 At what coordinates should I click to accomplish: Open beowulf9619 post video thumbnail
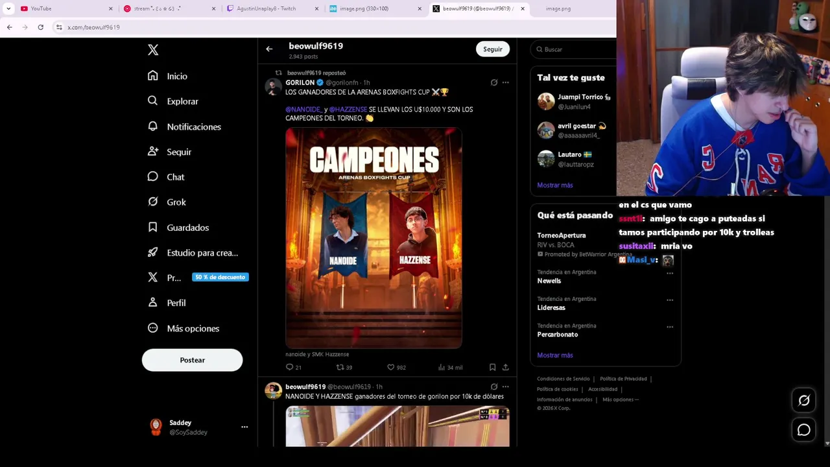[397, 426]
